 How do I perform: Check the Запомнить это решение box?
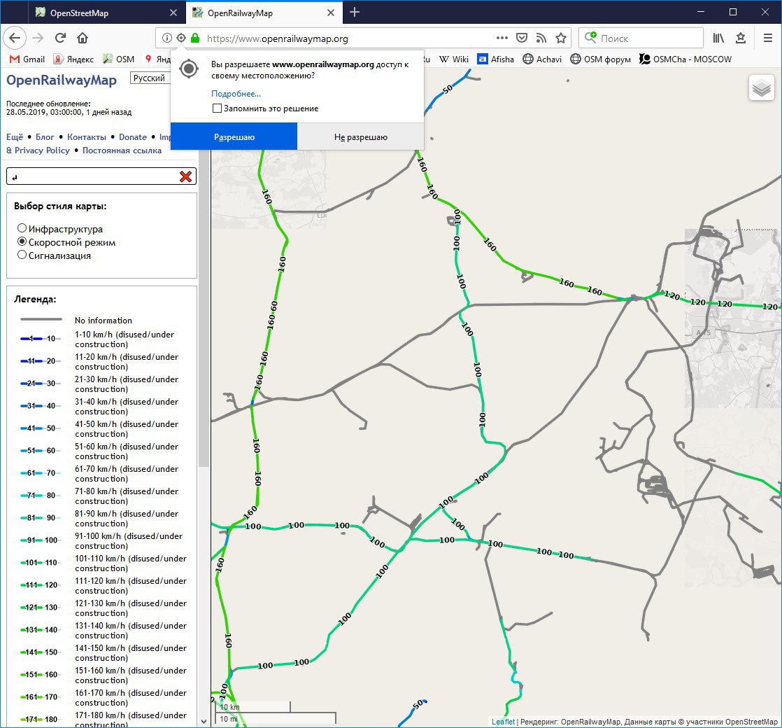pos(217,108)
